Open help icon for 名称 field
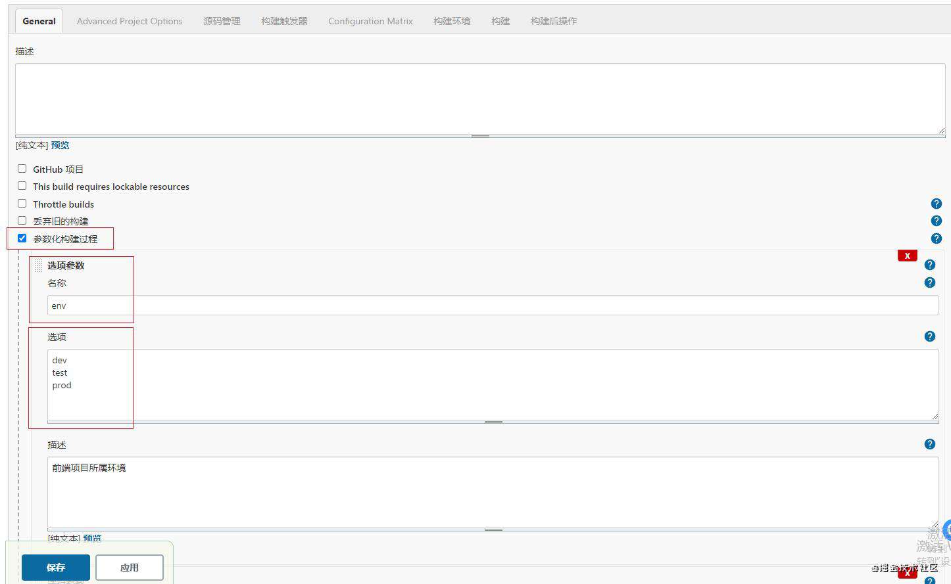This screenshot has height=584, width=951. [930, 282]
